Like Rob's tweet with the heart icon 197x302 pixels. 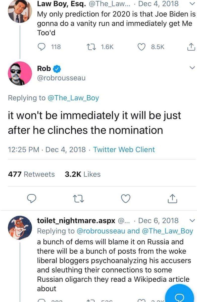tap(125, 199)
